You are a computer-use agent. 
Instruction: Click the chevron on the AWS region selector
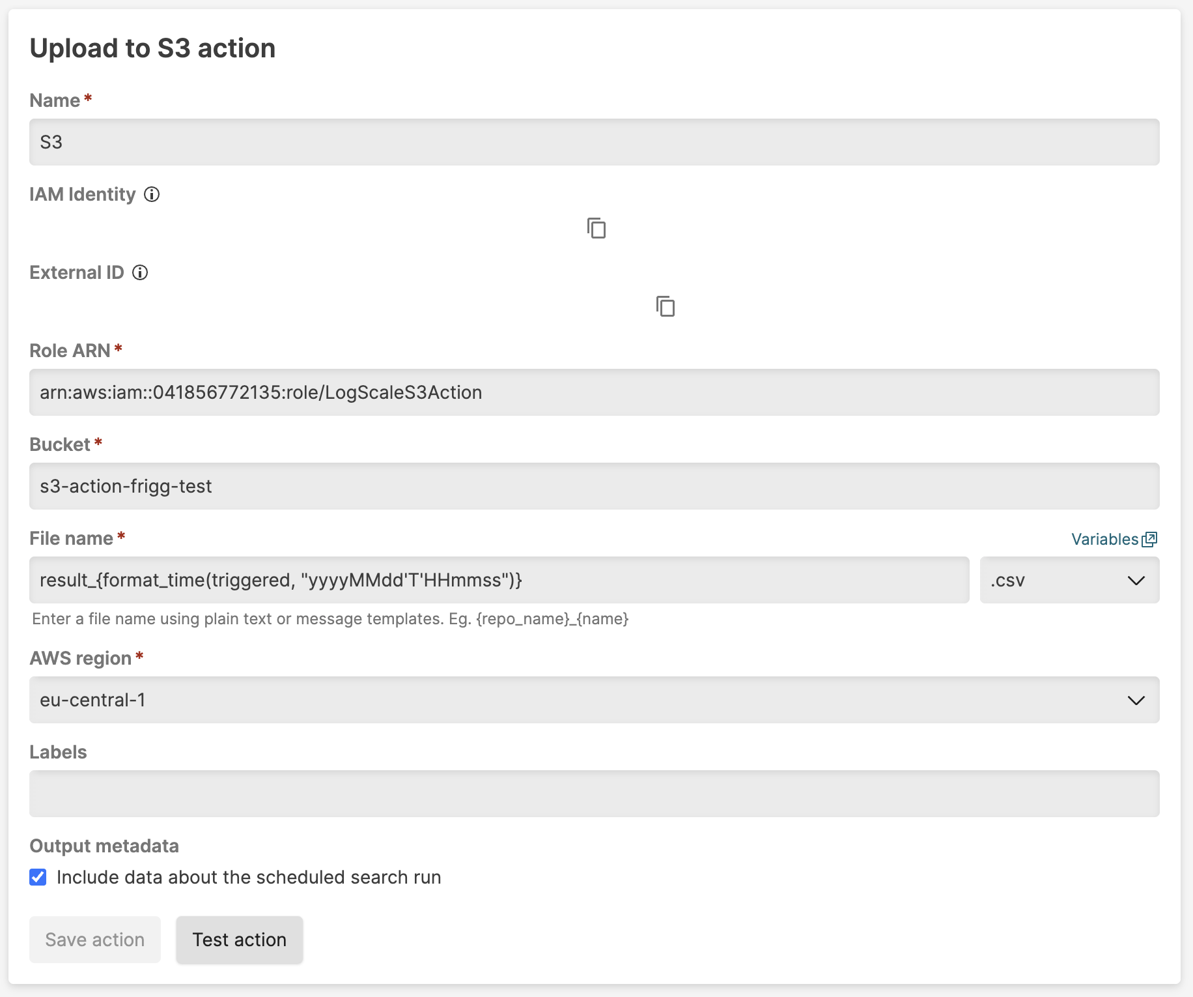(x=1138, y=700)
